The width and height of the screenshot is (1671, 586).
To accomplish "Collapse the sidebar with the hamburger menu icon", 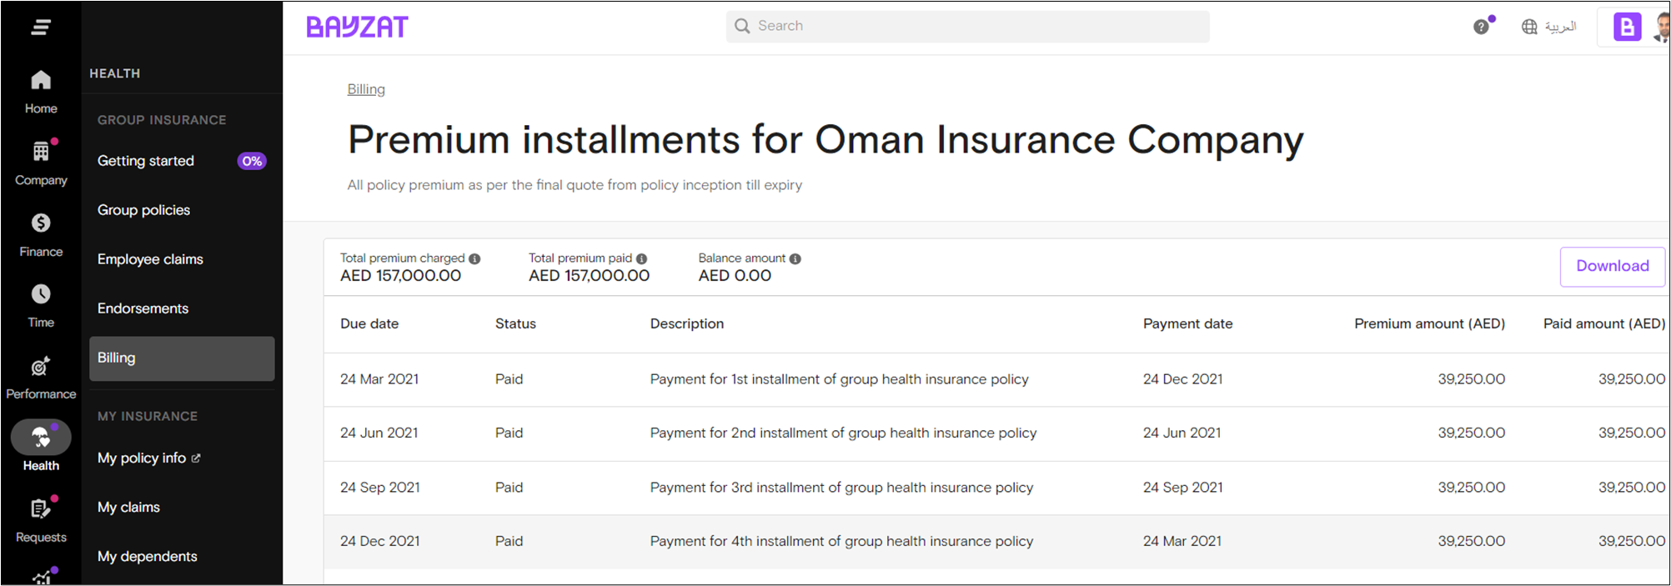I will click(x=41, y=28).
